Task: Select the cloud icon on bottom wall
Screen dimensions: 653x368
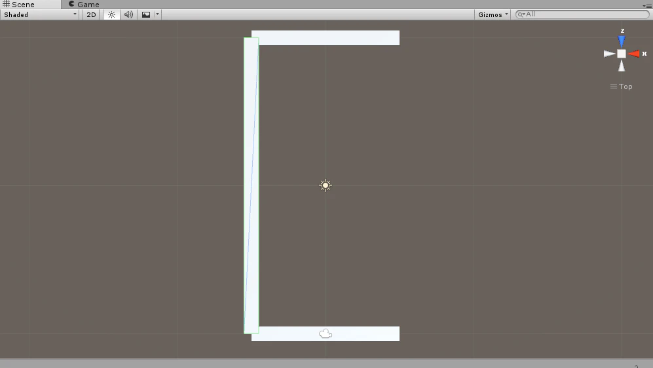Action: pos(326,333)
